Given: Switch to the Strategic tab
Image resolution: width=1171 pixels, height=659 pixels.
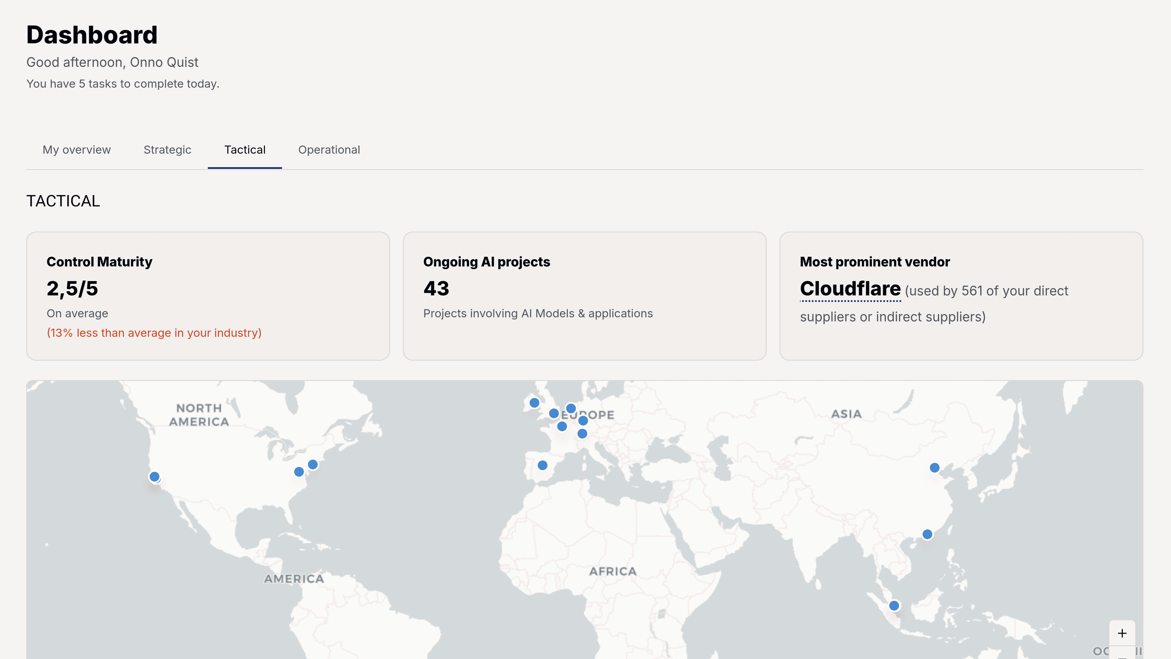Looking at the screenshot, I should [167, 150].
